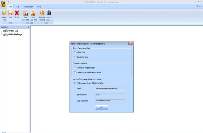Click the Stellar application logo button
The image size is (203, 133).
(x=3, y=4)
